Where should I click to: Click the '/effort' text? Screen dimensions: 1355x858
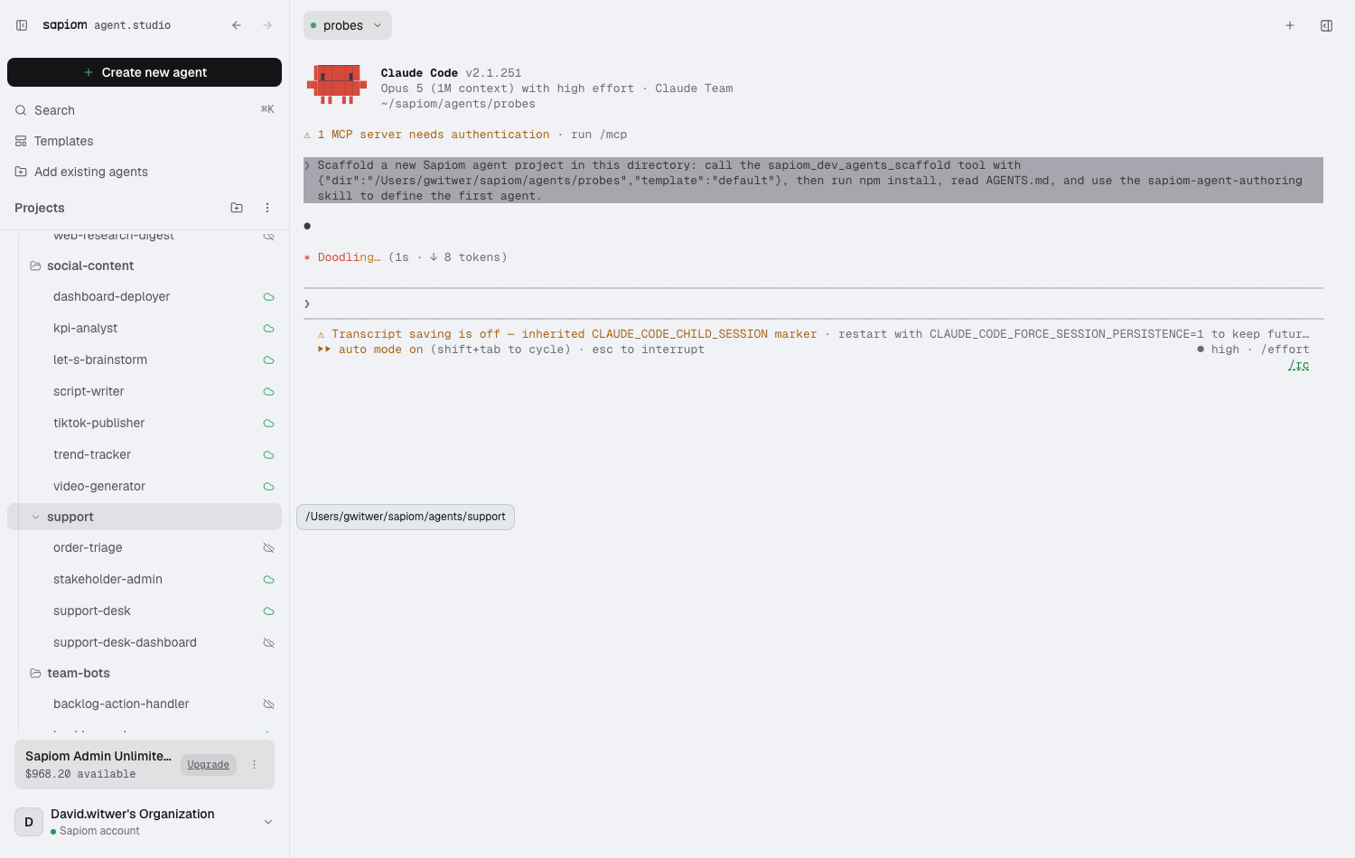pos(1285,350)
